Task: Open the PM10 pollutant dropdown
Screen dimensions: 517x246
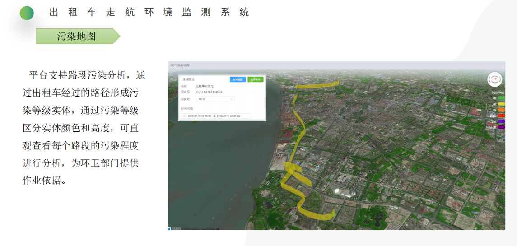Action: pos(215,99)
